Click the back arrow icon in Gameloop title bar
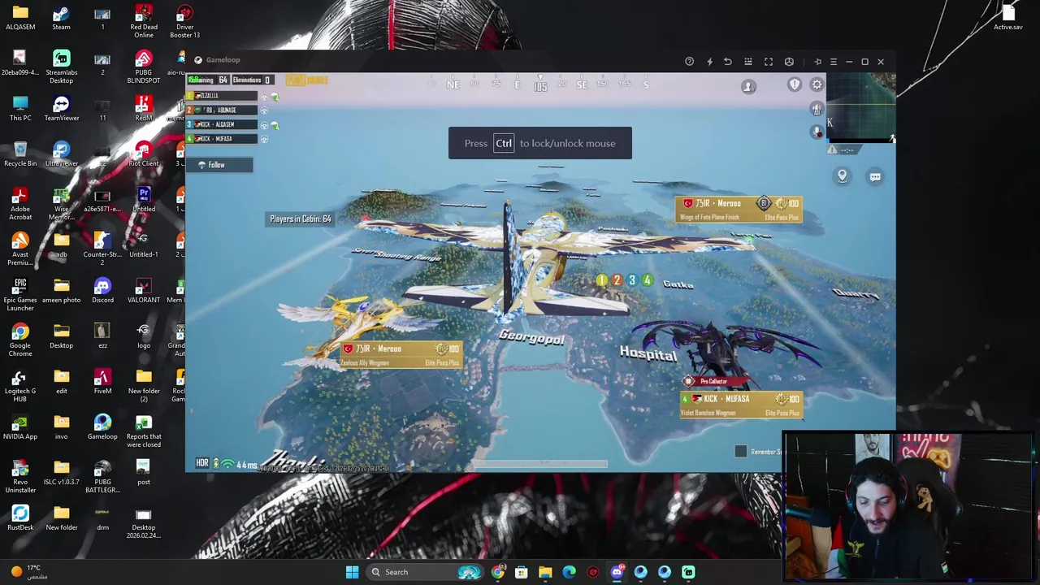Image resolution: width=1040 pixels, height=585 pixels. tap(728, 62)
